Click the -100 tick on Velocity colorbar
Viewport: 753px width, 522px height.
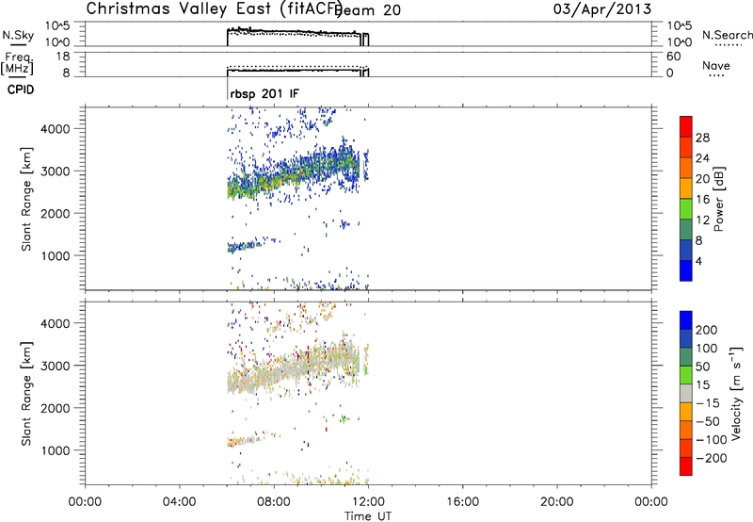click(x=711, y=439)
